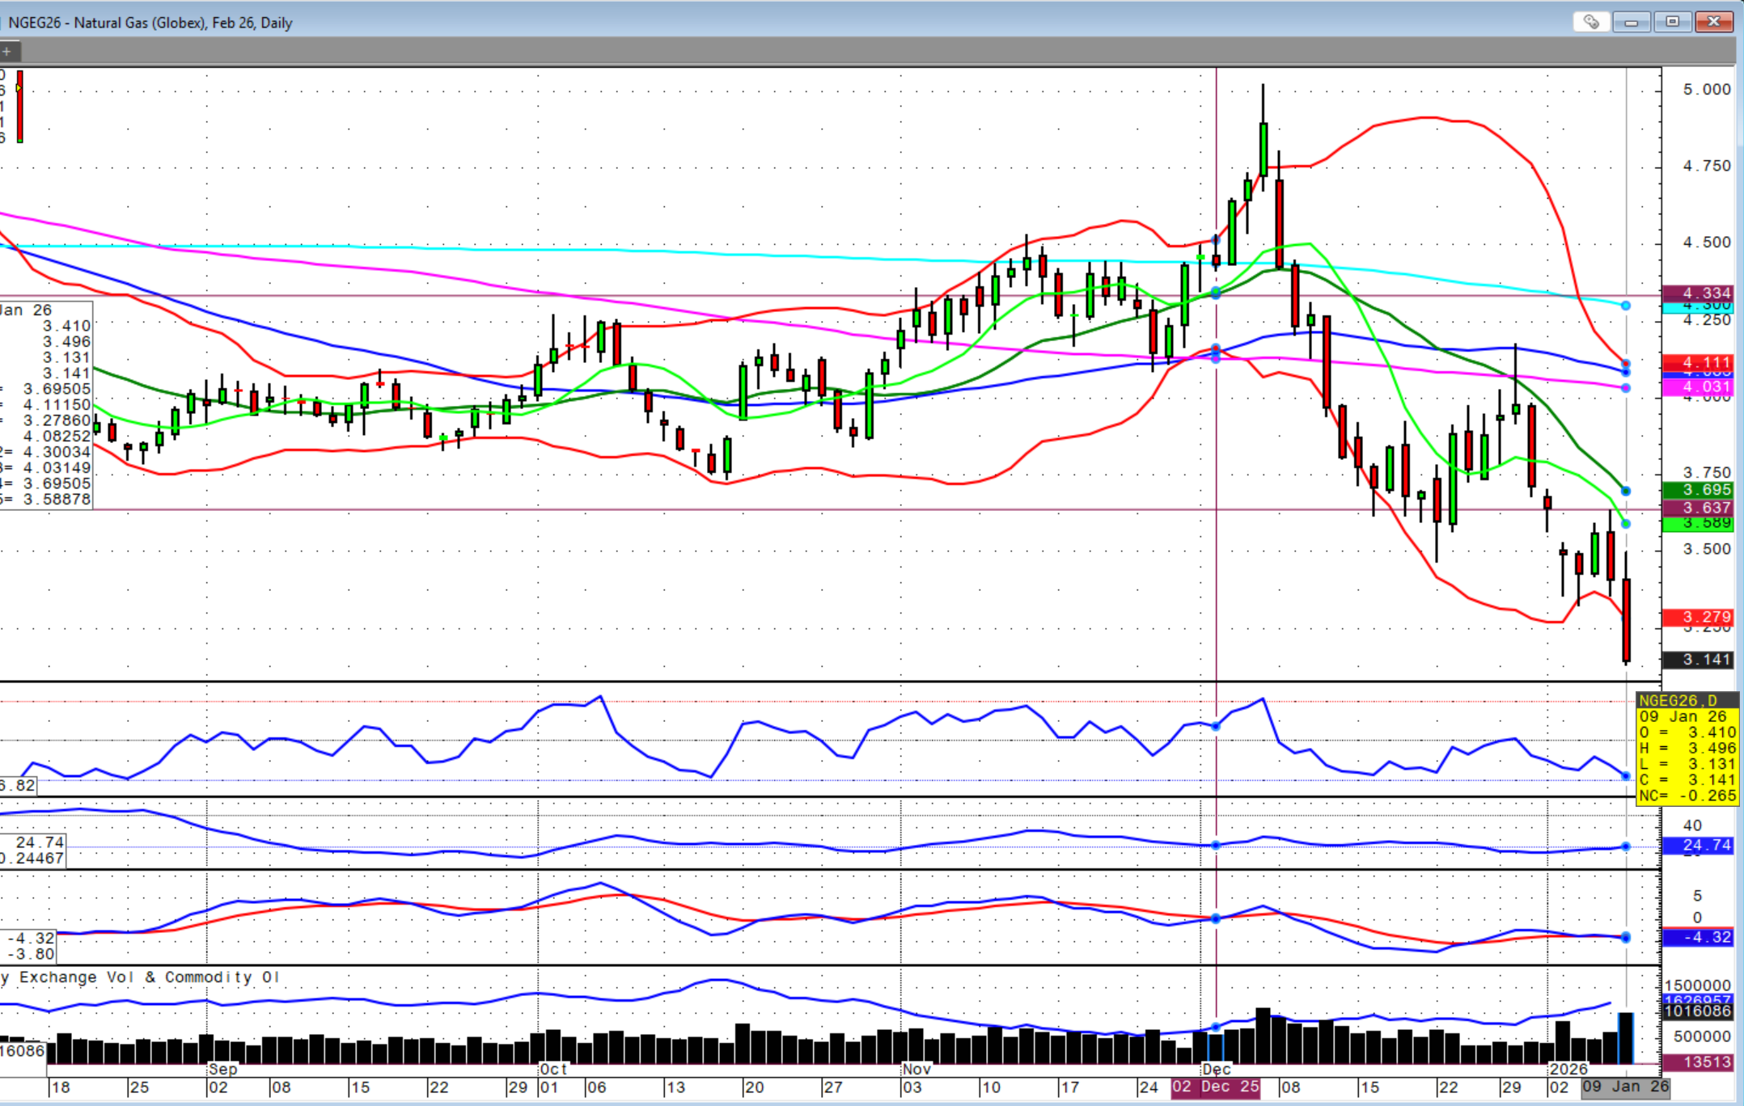Click the red daily range bar indicator
The width and height of the screenshot is (1744, 1106).
(19, 107)
